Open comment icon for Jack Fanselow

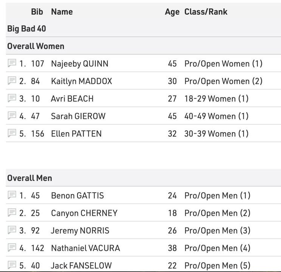[x=12, y=265]
